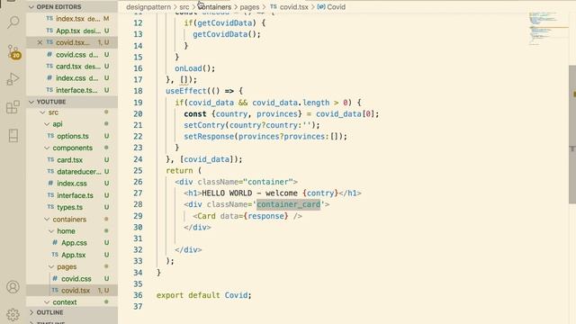Click designpattern in breadcrumb path

click(x=148, y=7)
